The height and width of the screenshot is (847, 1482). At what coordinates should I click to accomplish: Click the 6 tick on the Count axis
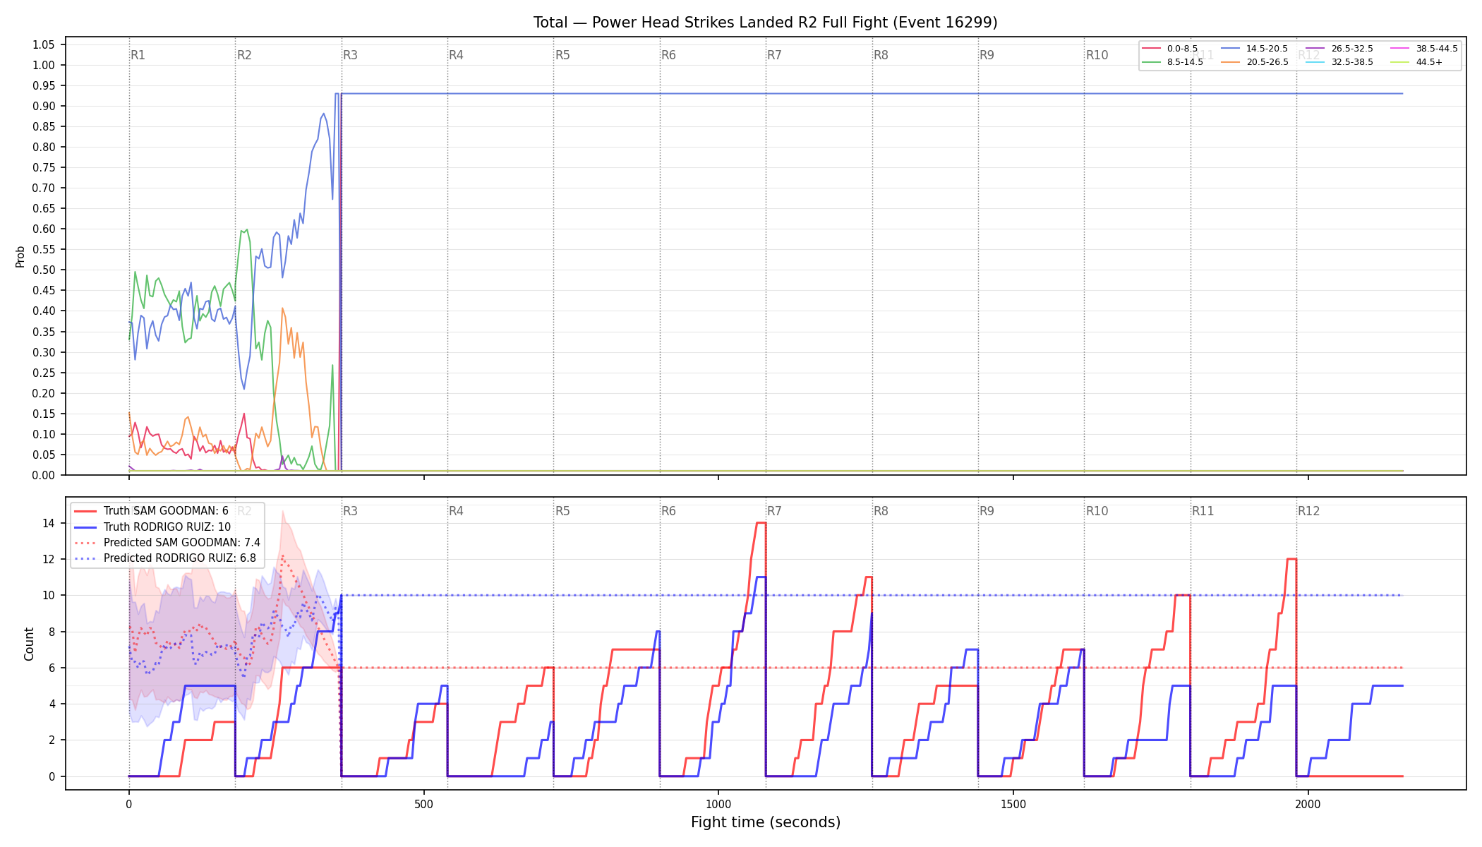point(52,668)
